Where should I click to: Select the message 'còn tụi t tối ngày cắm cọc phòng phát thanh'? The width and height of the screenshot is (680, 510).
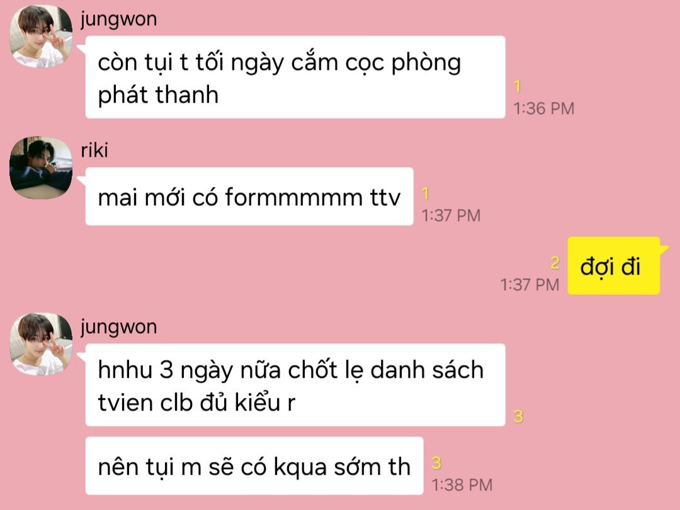tap(295, 77)
